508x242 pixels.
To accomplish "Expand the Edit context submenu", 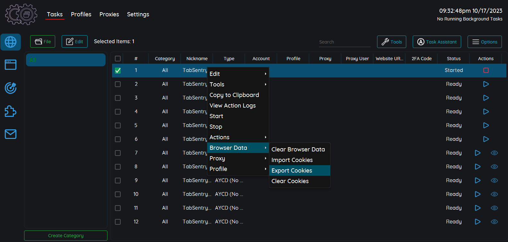I will (x=238, y=74).
